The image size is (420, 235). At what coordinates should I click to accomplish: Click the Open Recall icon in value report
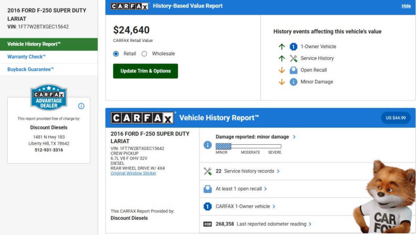[293, 70]
